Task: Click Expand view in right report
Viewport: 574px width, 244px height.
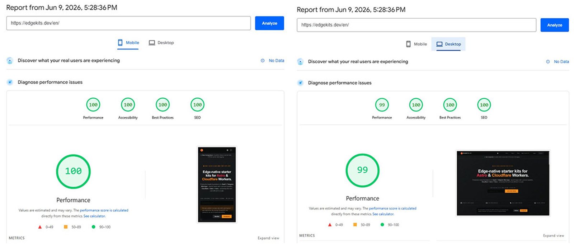Action: [x=554, y=236]
